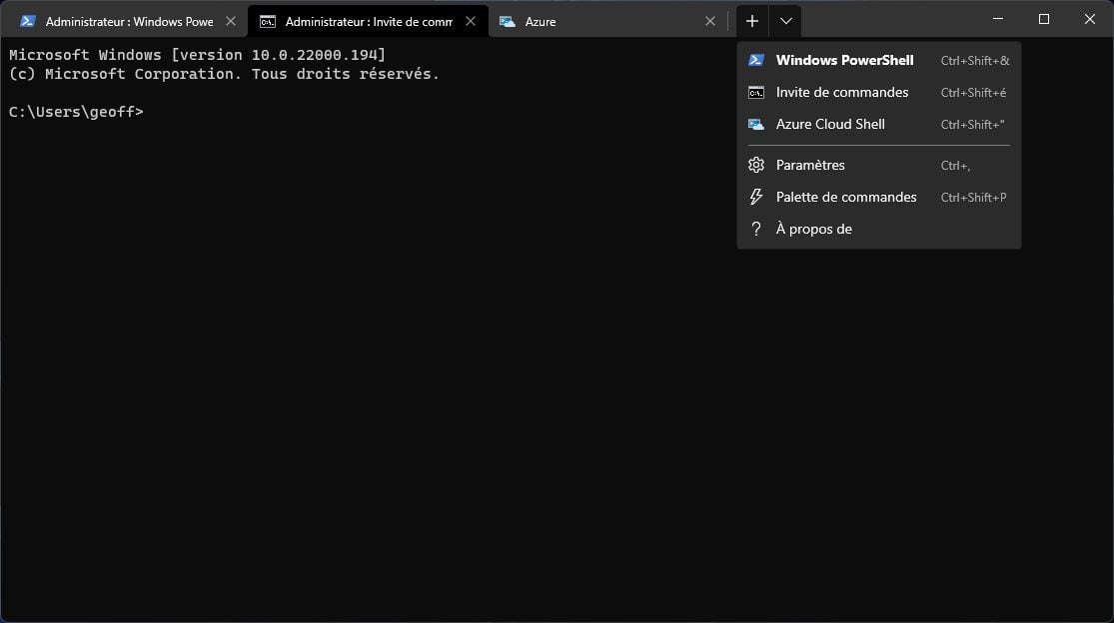Click the C:\Users\geoff> prompt line
The image size is (1114, 623).
(76, 112)
